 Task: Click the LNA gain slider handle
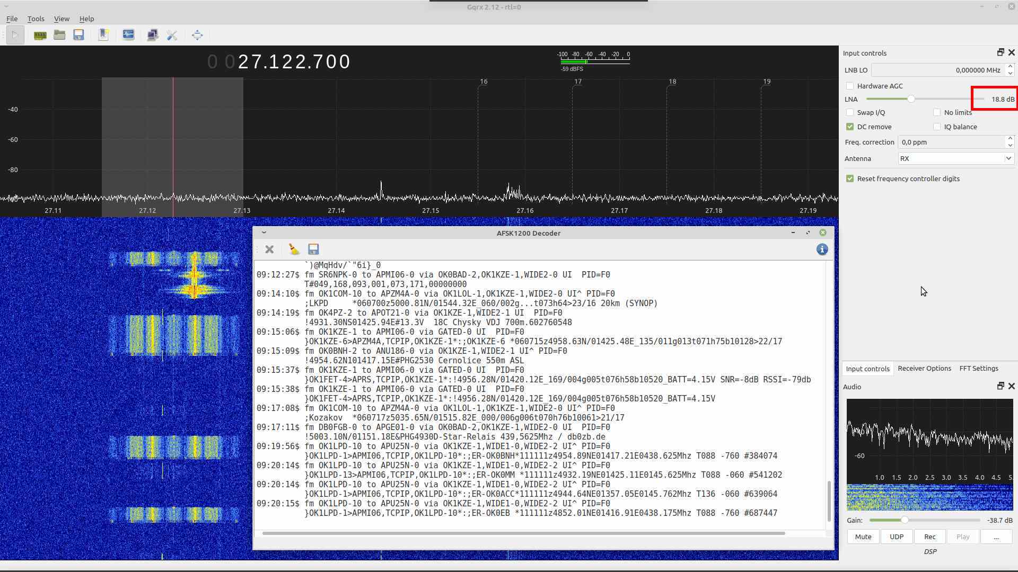[911, 99]
